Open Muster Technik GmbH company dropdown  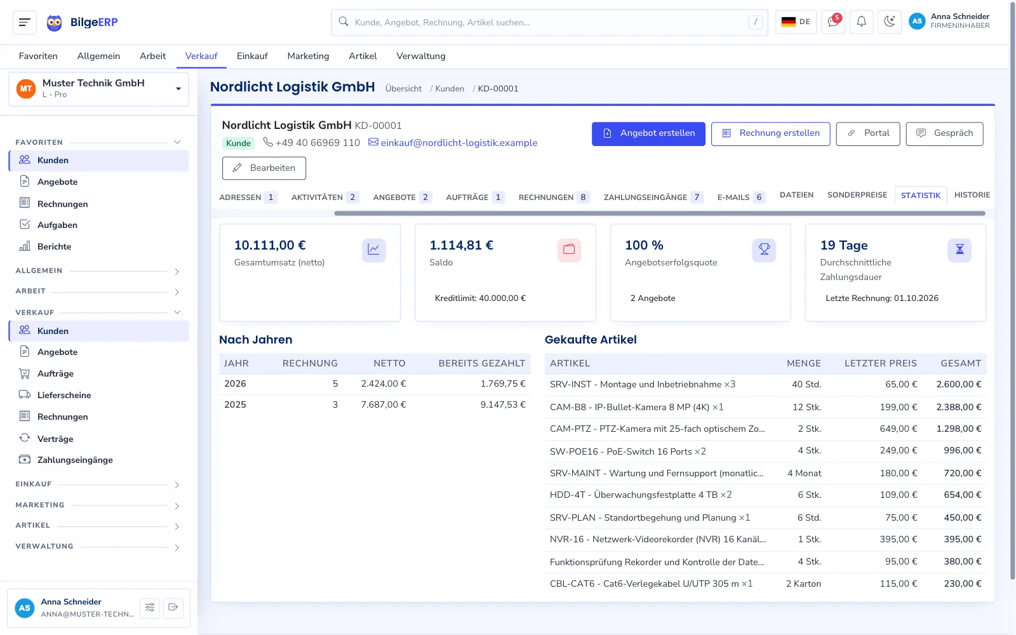click(99, 89)
